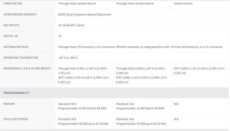Click the ADC INPUTS row label
The width and height of the screenshot is (230, 131).
pos(12,25)
